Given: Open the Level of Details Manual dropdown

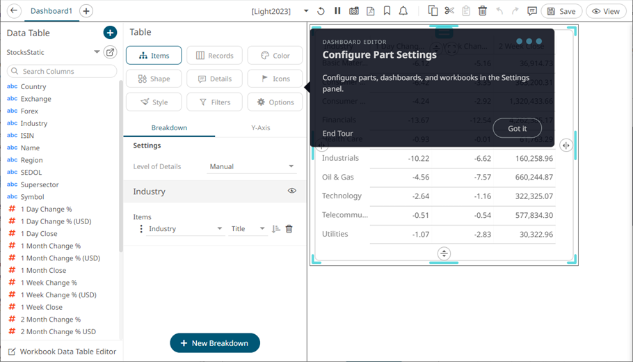Looking at the screenshot, I should [x=252, y=167].
